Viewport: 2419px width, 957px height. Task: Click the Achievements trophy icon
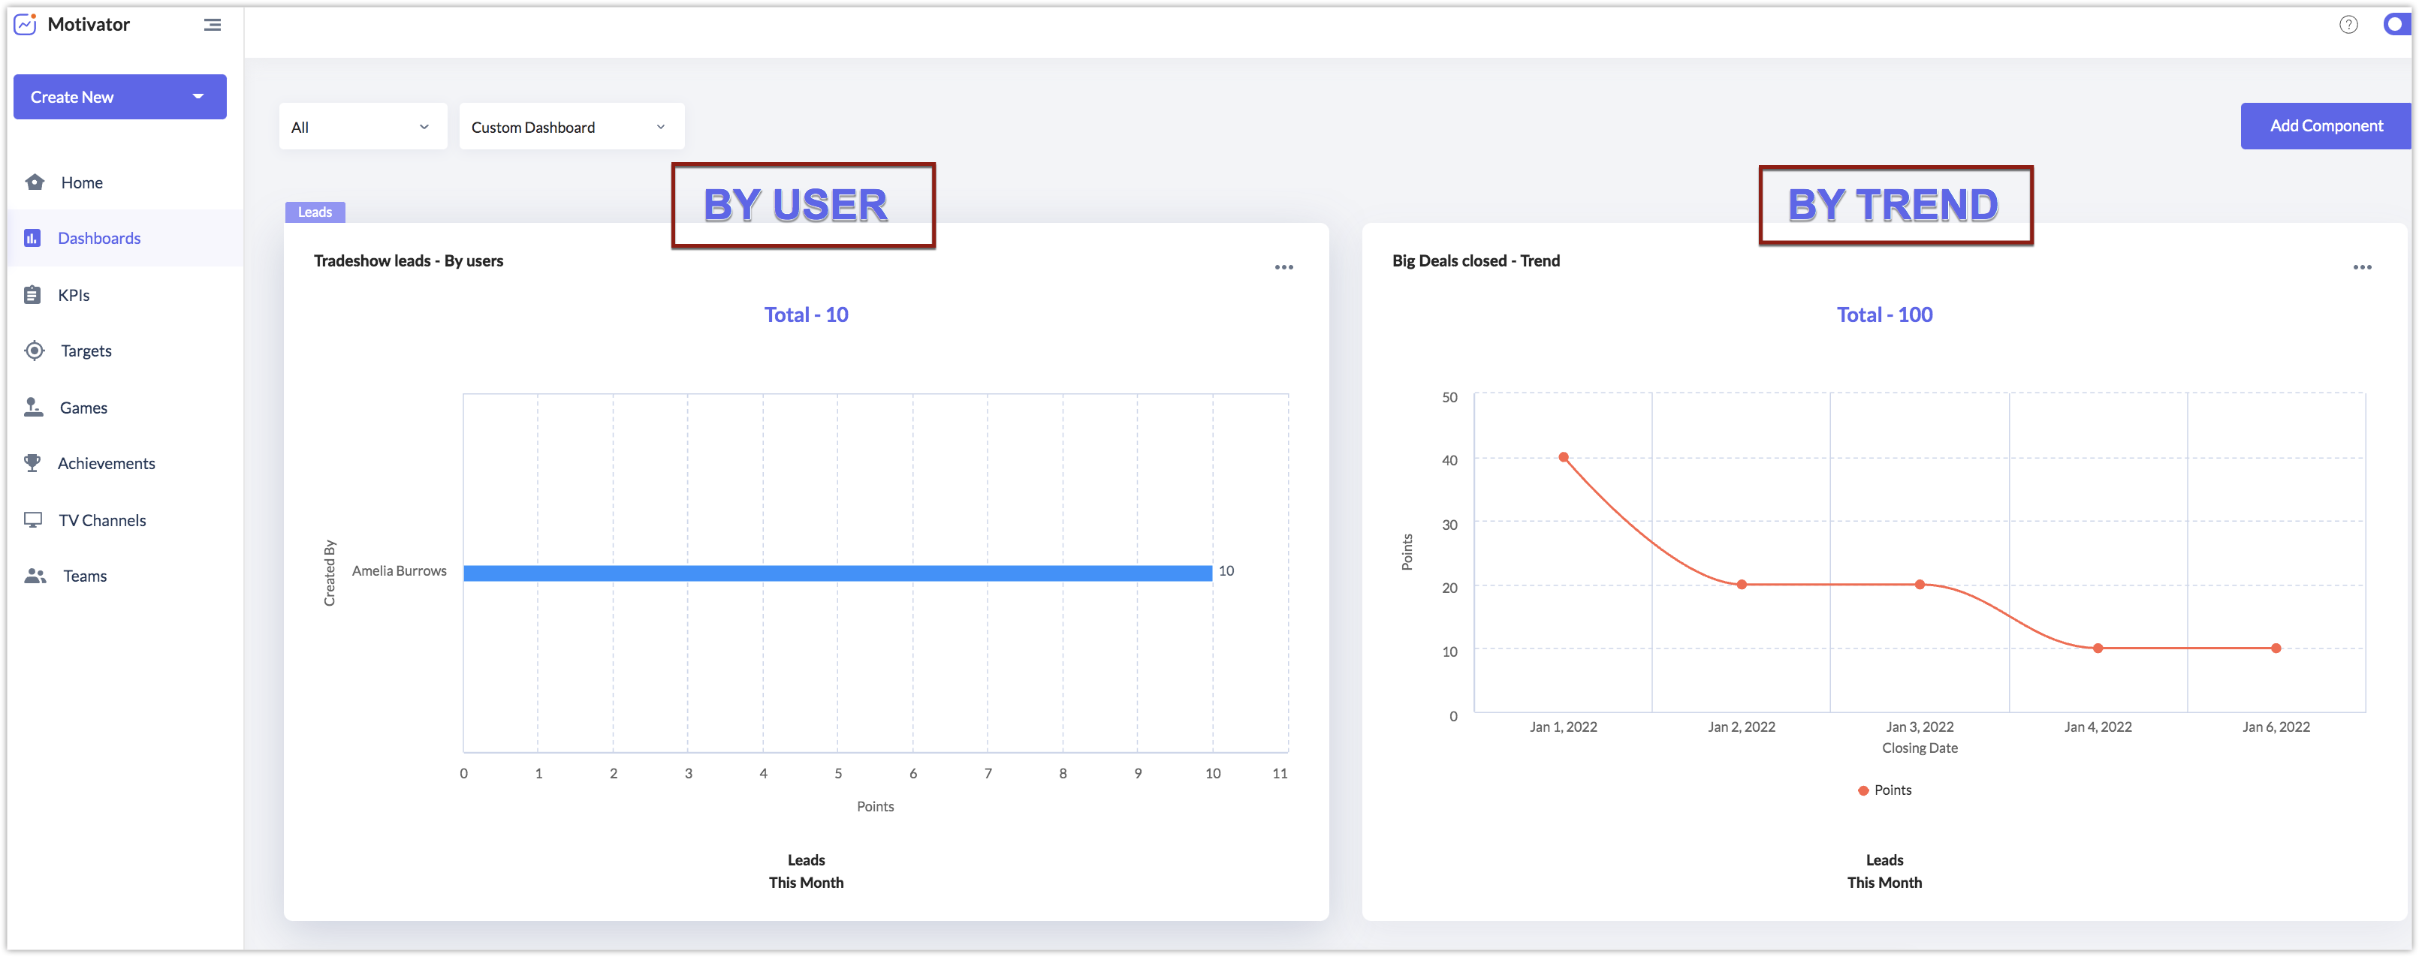pos(33,462)
